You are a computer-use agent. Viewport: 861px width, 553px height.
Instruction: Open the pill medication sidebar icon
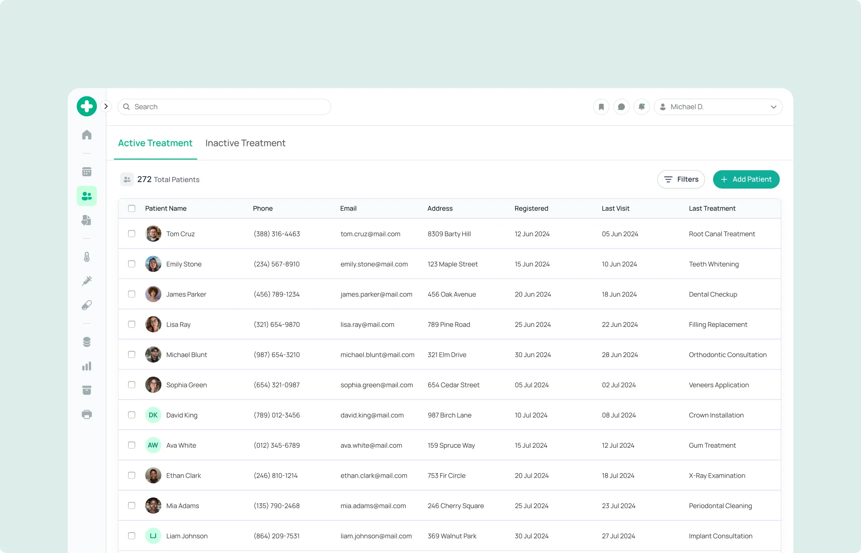[87, 305]
